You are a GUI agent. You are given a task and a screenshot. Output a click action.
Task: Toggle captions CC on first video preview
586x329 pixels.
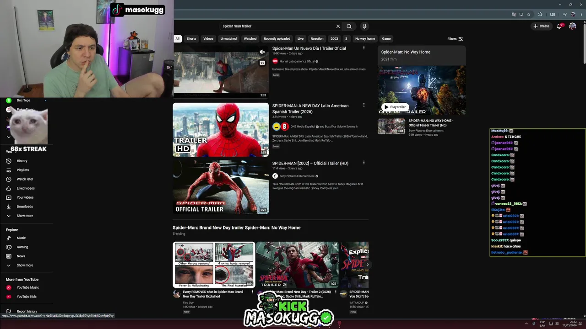click(262, 63)
